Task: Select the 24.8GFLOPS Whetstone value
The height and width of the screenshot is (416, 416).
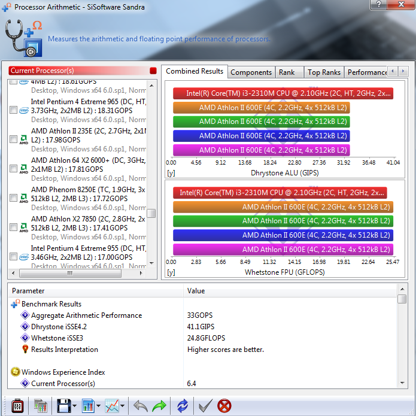Action: tap(206, 338)
